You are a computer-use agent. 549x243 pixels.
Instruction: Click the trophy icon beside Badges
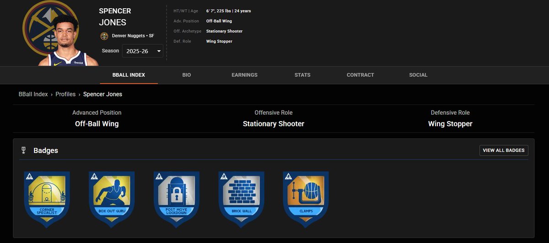[24, 150]
